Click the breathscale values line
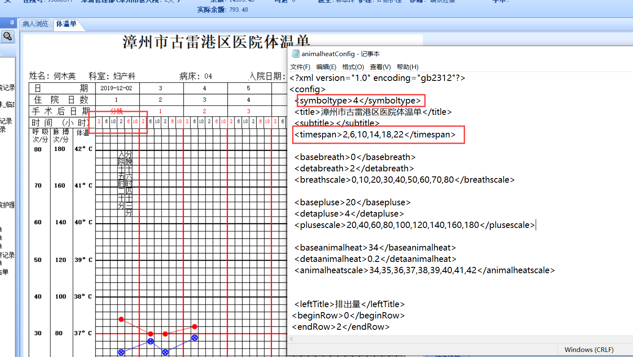This screenshot has height=357, width=633. [x=404, y=180]
